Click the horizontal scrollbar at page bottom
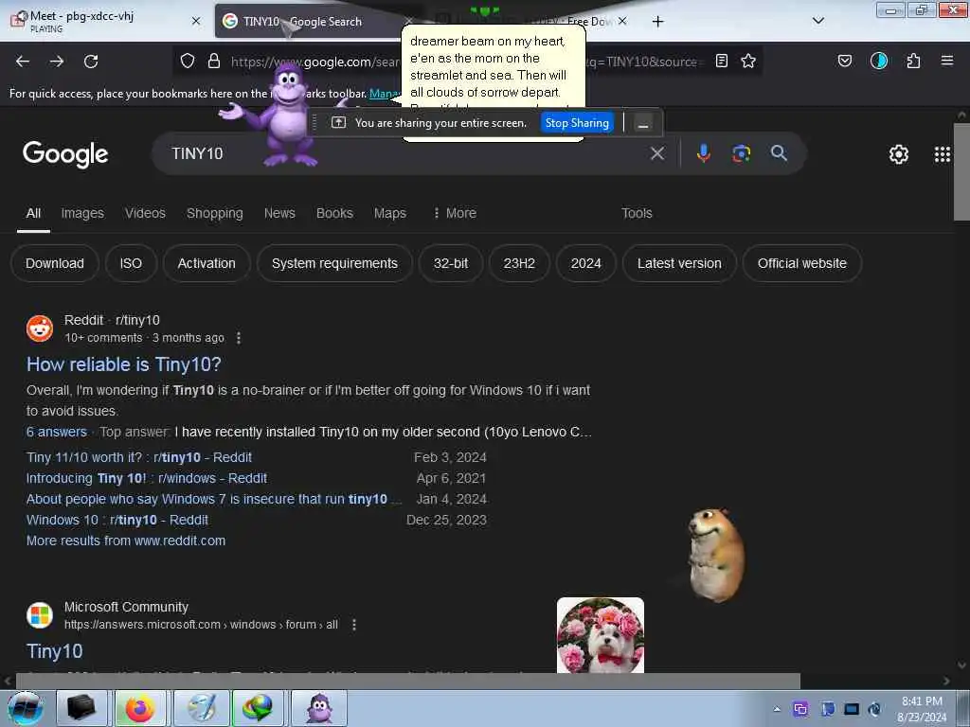 (x=408, y=681)
